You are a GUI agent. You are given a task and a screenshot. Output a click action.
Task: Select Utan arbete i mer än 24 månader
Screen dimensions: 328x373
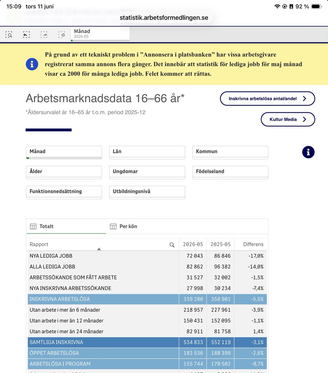click(x=147, y=331)
